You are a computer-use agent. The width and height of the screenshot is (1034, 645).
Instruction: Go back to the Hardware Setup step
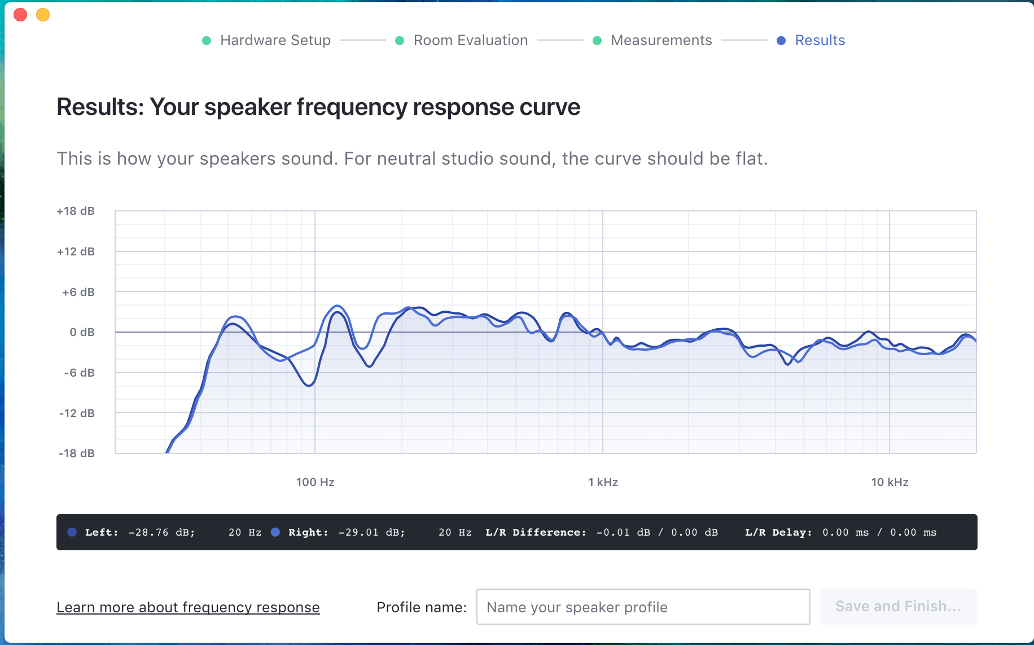275,41
